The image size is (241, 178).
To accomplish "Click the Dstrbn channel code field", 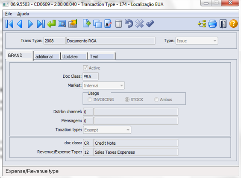I will tap(88, 112).
